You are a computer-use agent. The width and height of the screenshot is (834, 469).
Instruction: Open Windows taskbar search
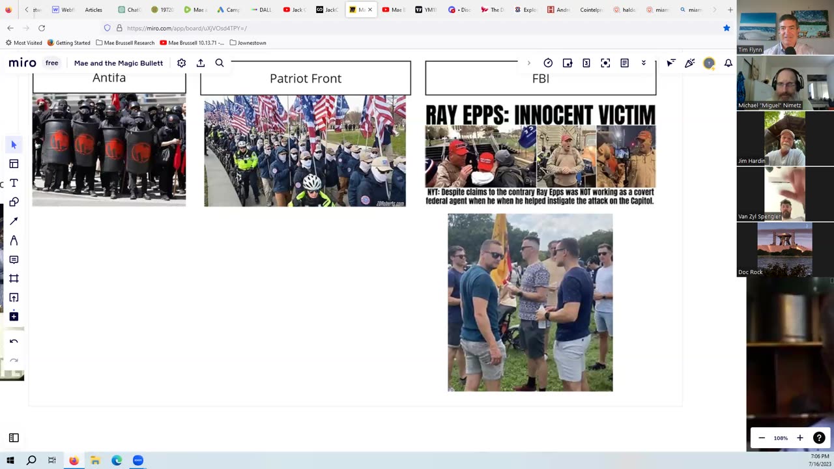[31, 461]
